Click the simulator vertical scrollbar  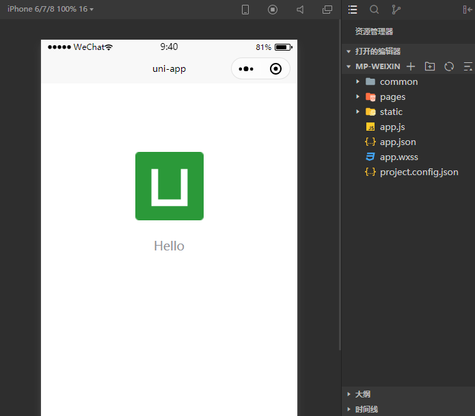tap(340, 185)
